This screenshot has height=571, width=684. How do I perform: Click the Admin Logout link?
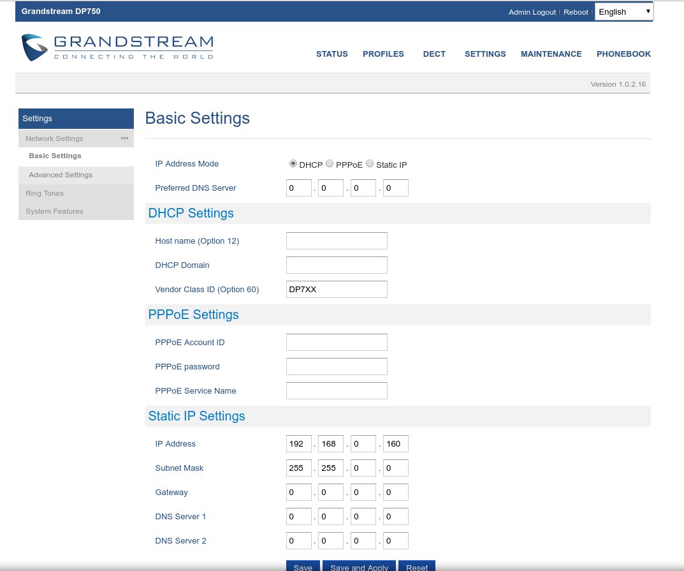pyautogui.click(x=532, y=12)
